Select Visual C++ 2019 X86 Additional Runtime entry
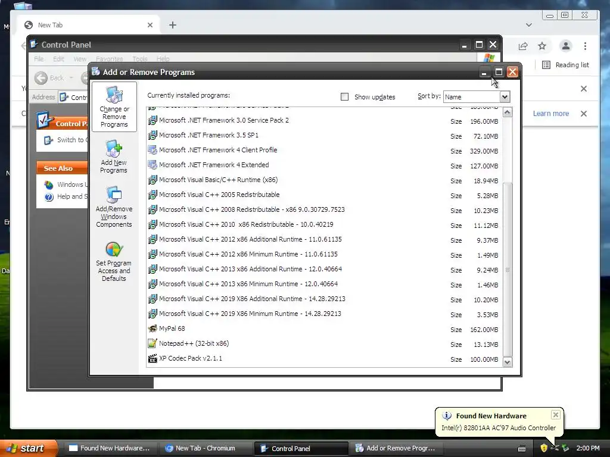 point(325,299)
